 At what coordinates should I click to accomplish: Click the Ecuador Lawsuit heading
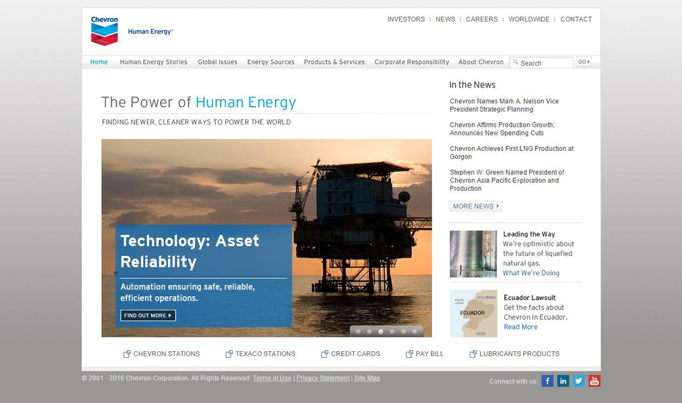coord(529,297)
